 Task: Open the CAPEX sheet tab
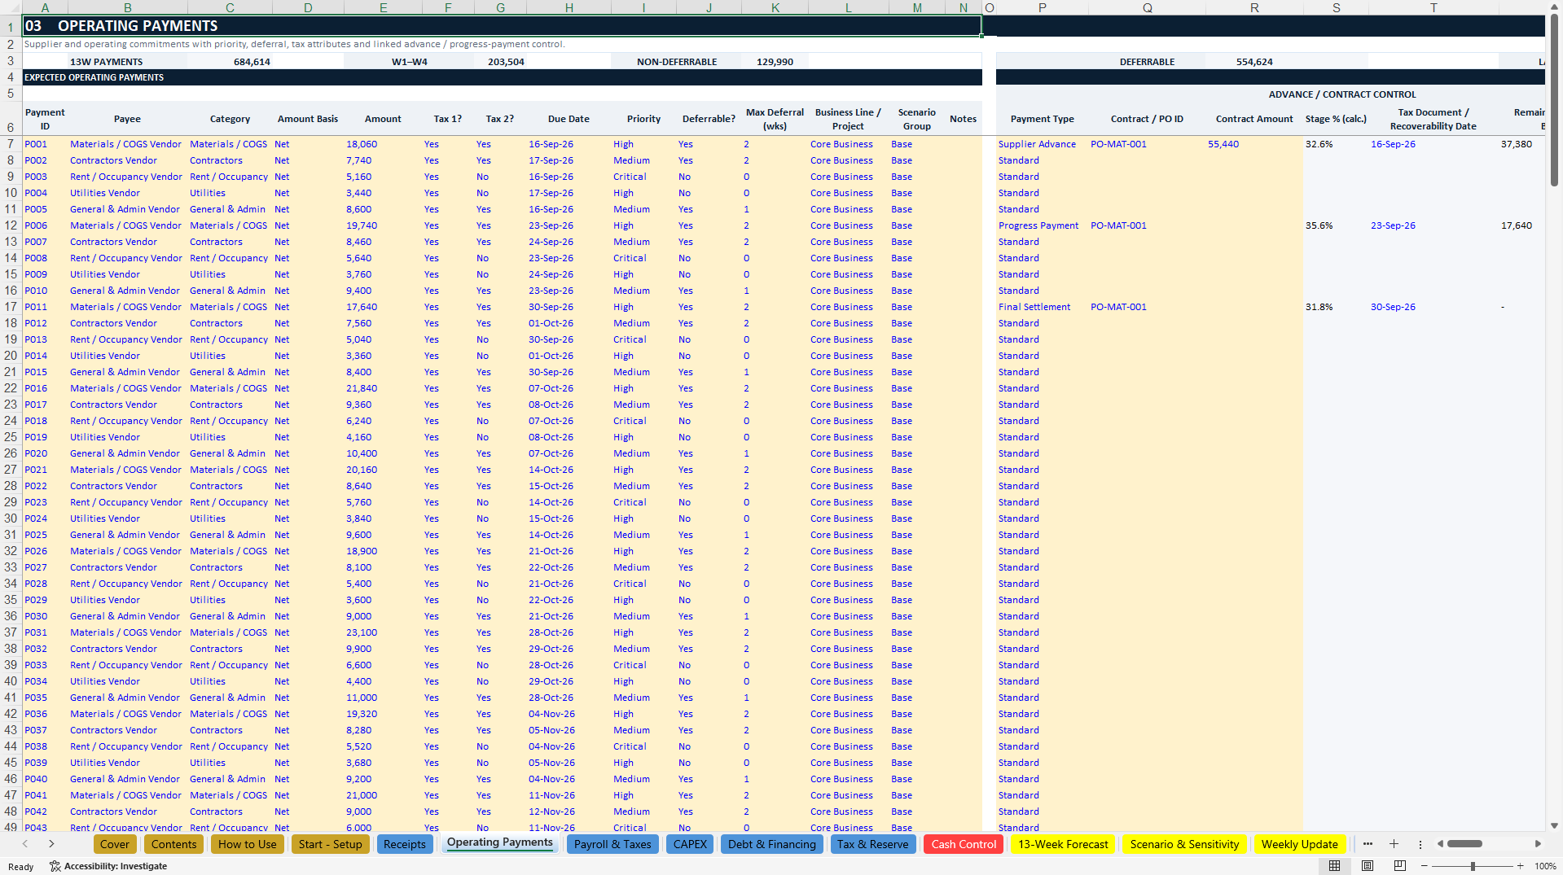690,844
